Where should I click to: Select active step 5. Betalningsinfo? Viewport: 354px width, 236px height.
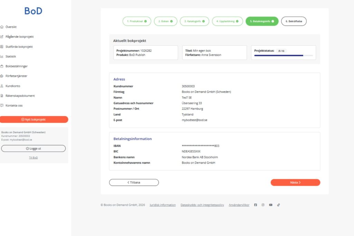(262, 21)
